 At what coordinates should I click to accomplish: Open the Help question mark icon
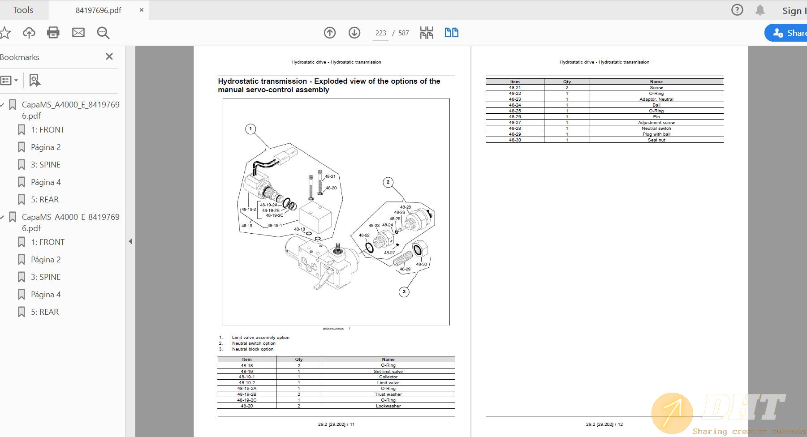(x=737, y=10)
